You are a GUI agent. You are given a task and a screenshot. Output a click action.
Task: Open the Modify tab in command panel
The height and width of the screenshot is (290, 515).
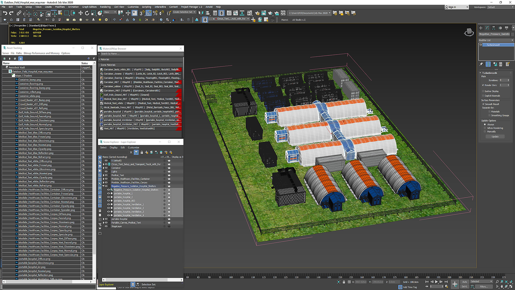[x=487, y=28]
